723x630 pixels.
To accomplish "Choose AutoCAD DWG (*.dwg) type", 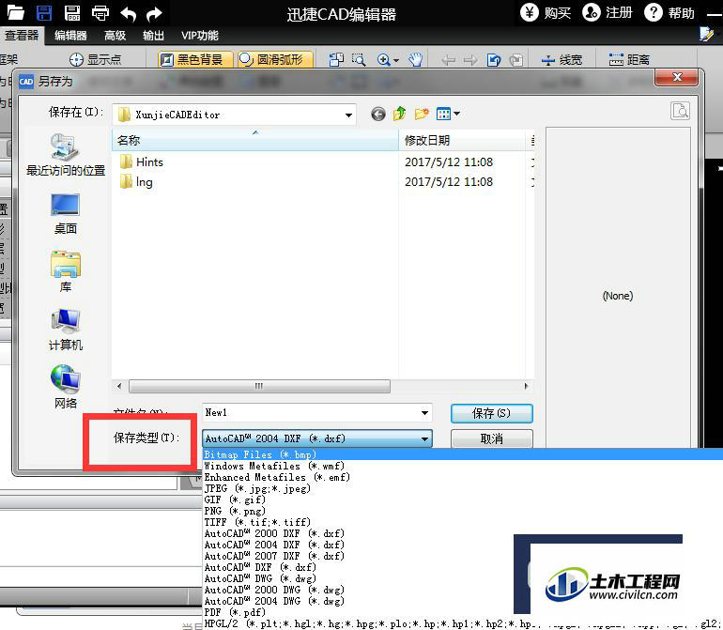I will [x=260, y=578].
